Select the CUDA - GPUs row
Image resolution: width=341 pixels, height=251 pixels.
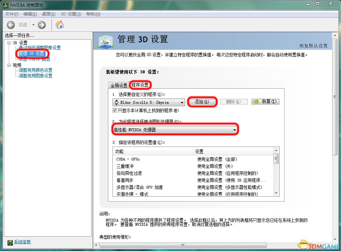[193, 159]
